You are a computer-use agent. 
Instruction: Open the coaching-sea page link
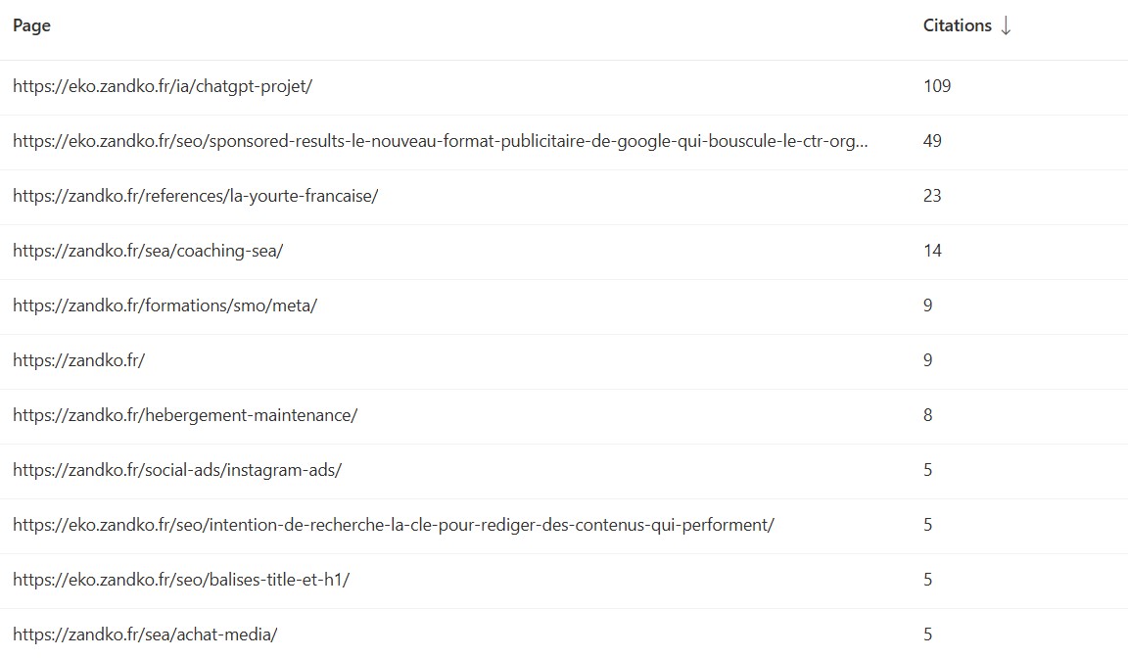[147, 251]
